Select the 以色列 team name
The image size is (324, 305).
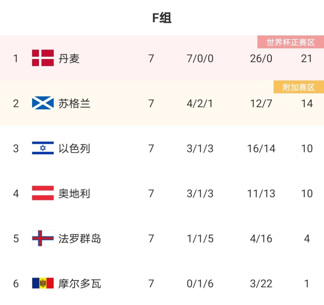click(75, 148)
